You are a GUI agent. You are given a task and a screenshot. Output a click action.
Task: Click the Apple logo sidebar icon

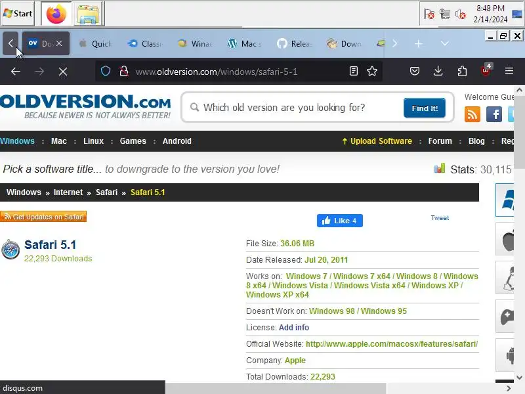click(x=505, y=239)
